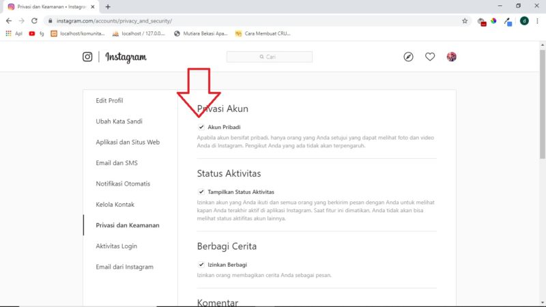Close the Privasi dan Keamanan tab
The image size is (546, 307).
[x=93, y=7]
